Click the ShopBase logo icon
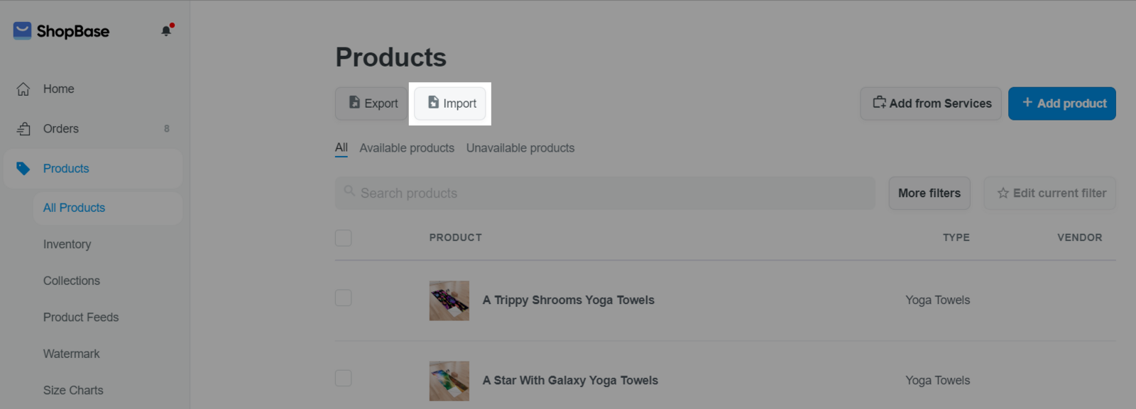This screenshot has width=1136, height=409. [22, 30]
